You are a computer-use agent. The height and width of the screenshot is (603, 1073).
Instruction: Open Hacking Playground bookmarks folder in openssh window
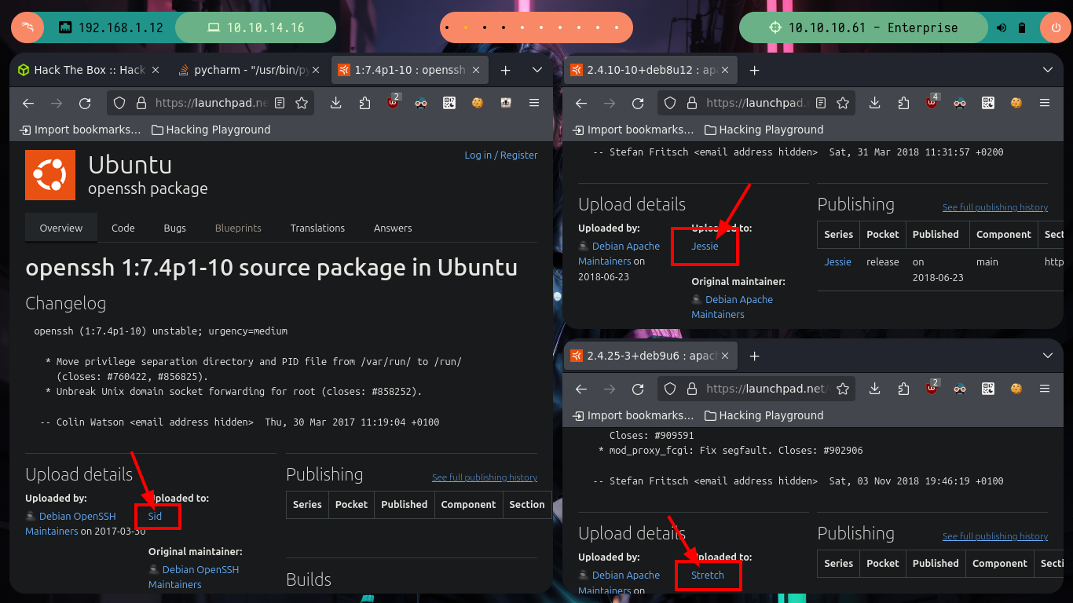click(x=211, y=130)
